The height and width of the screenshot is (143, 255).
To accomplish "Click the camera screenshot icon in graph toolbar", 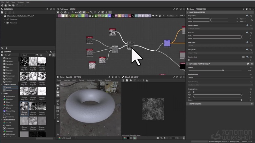I will coord(65,12).
